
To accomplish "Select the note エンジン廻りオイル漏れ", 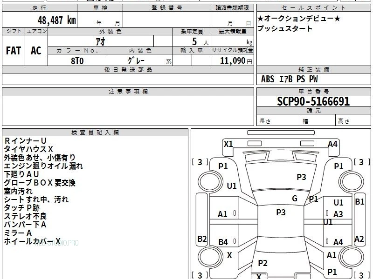I will pyautogui.click(x=43, y=166).
